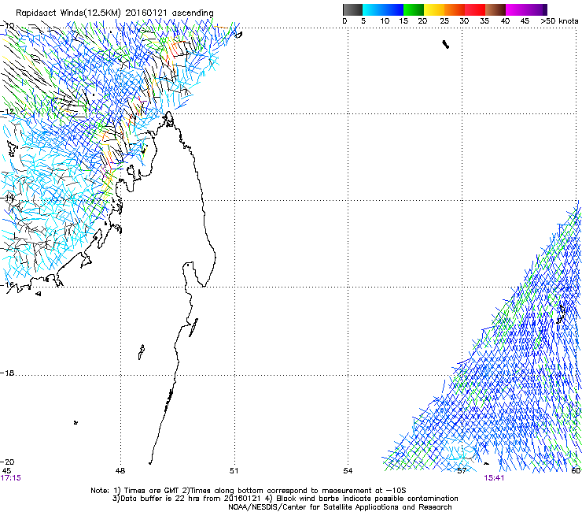582x512 pixels.
Task: Click the '-12' latitude axis label
Action: point(7,112)
